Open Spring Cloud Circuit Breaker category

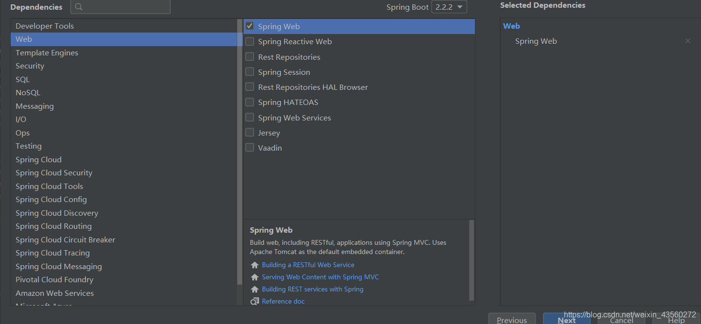pos(123,240)
